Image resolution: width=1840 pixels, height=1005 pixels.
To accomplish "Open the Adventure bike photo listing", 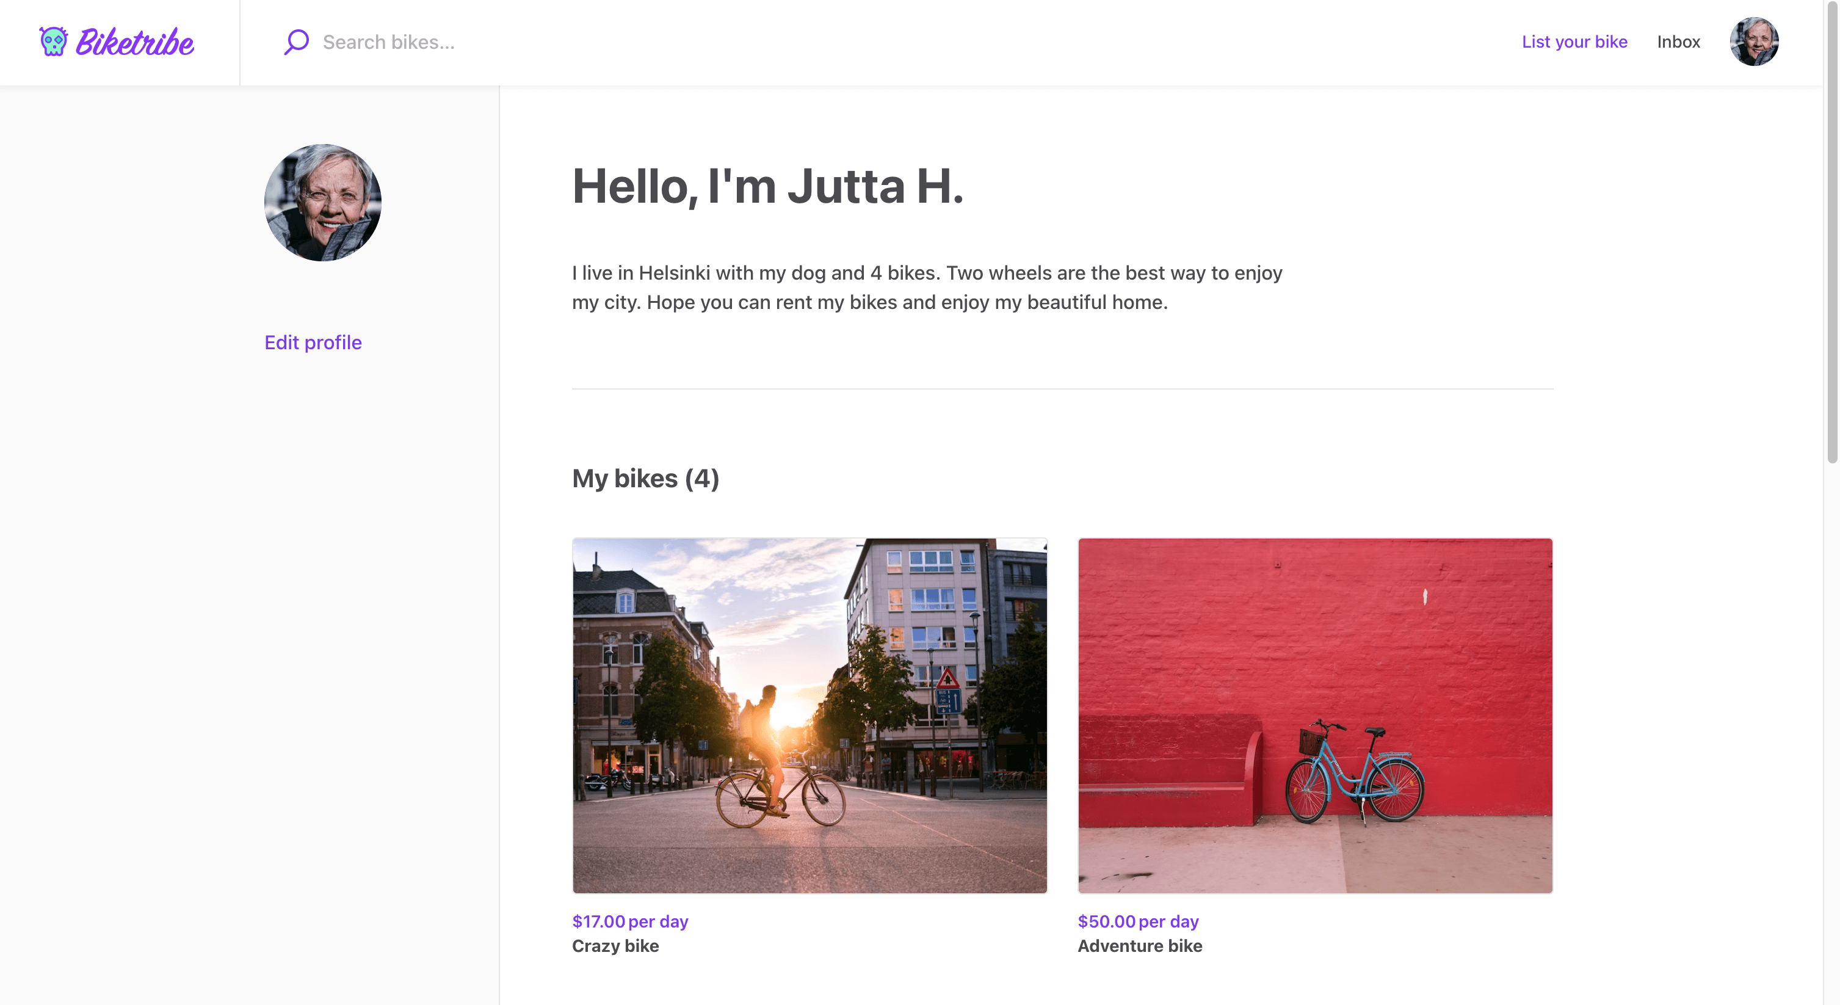I will 1315,716.
